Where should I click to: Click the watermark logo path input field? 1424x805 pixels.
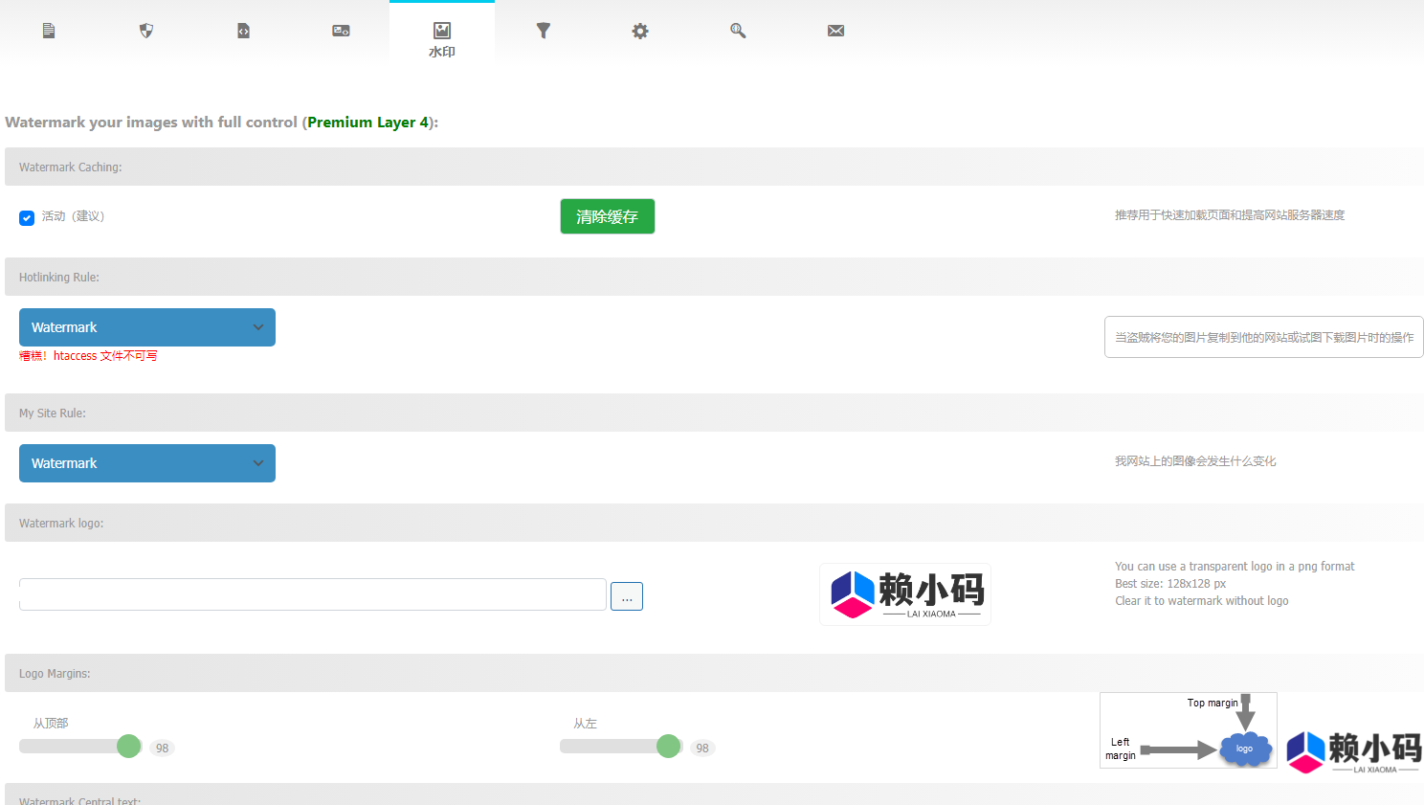[x=312, y=594]
